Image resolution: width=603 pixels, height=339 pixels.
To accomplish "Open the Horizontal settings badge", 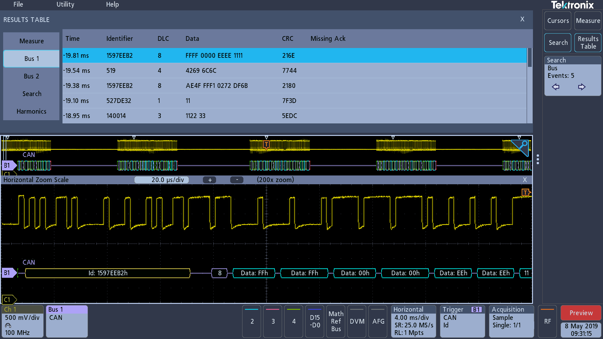I will [x=414, y=321].
